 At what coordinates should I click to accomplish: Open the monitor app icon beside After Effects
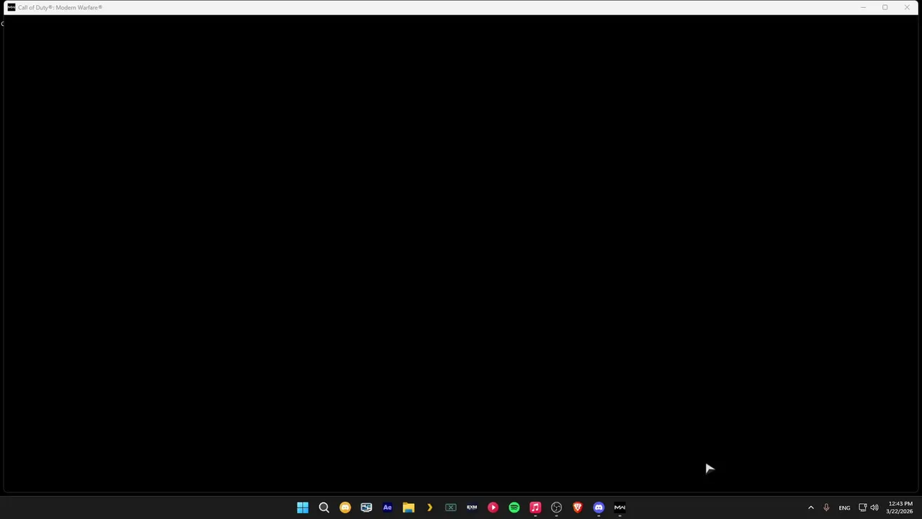(x=366, y=507)
